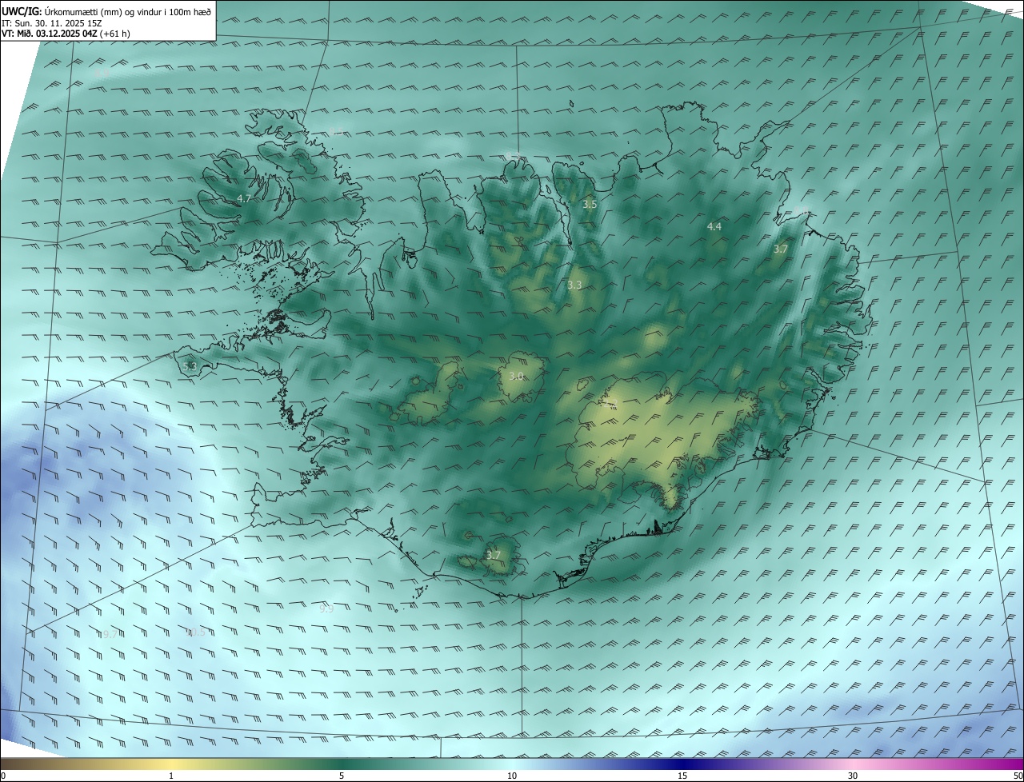Click the colorbar tick label 1
Screen dimensions: 1024x782
pyautogui.click(x=171, y=776)
